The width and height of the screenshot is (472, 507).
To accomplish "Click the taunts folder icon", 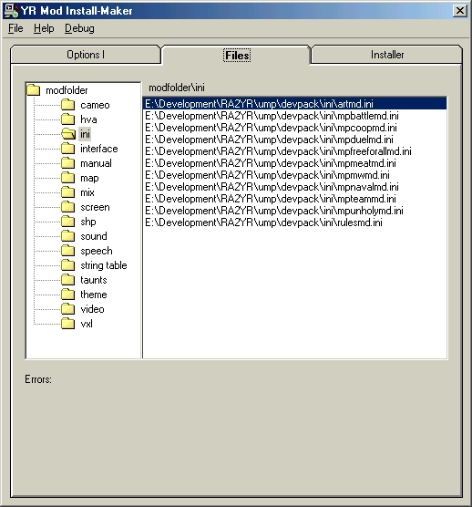I will (x=67, y=280).
